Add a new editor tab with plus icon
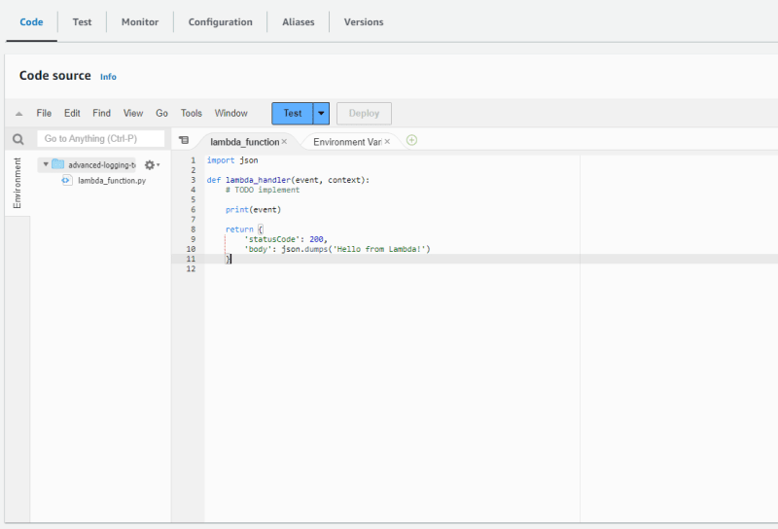778x529 pixels. click(411, 140)
